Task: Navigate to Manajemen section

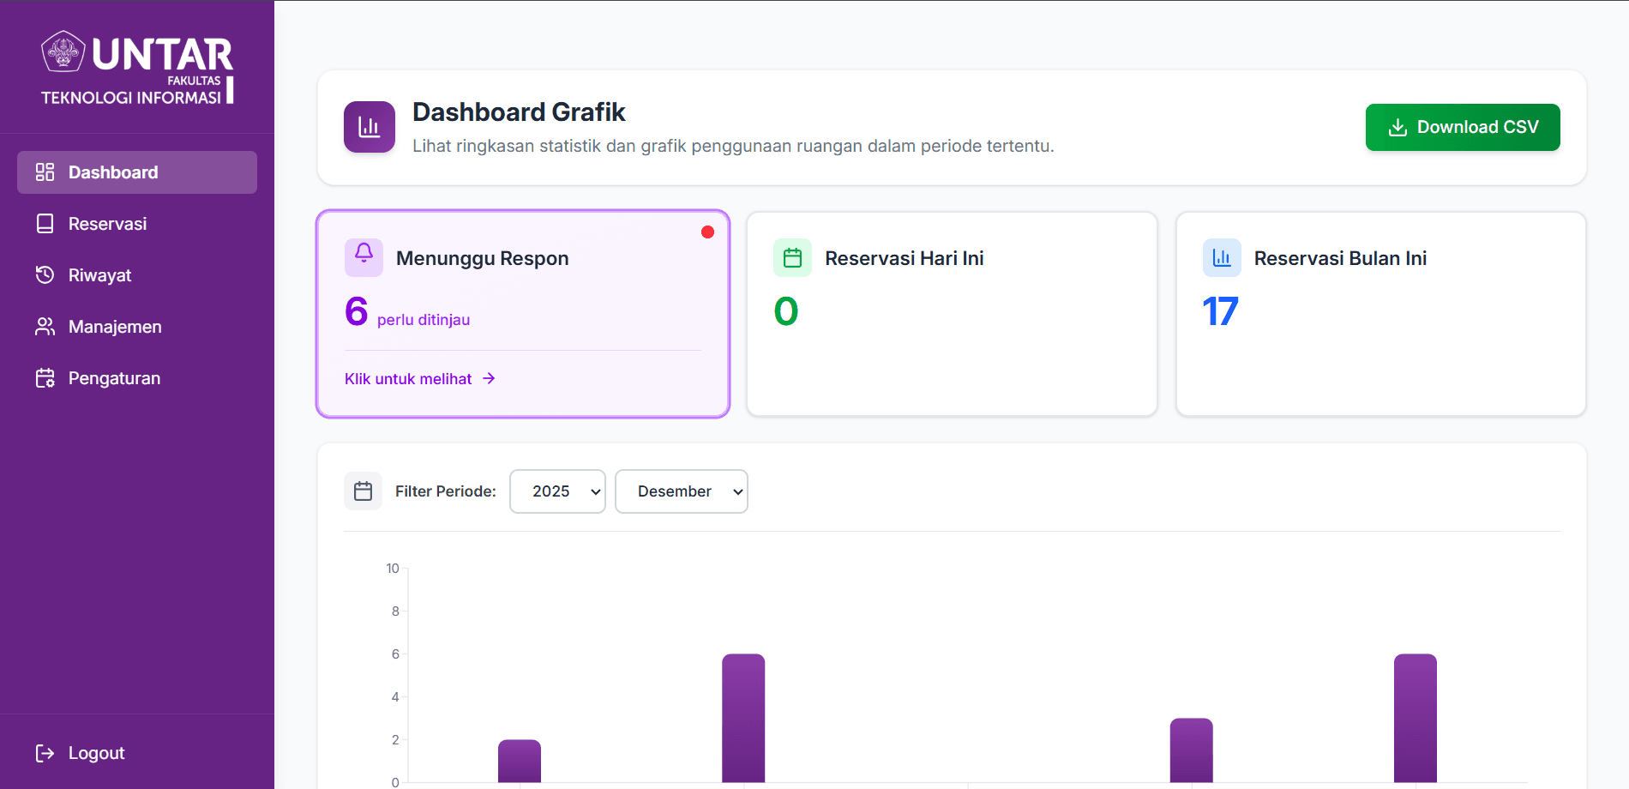Action: (x=114, y=327)
